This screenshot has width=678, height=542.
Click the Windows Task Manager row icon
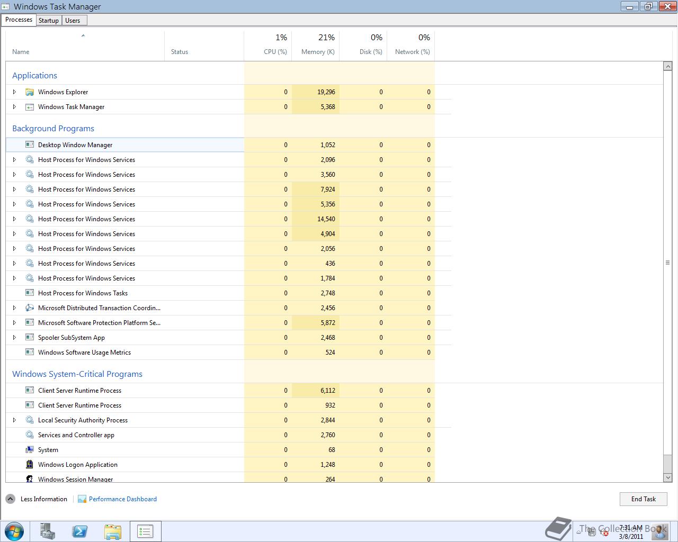[30, 107]
